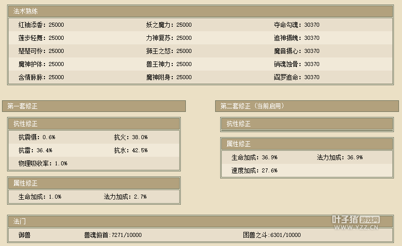Select the 速度加成 27.6% attribute
The width and height of the screenshot is (402, 246).
(255, 170)
